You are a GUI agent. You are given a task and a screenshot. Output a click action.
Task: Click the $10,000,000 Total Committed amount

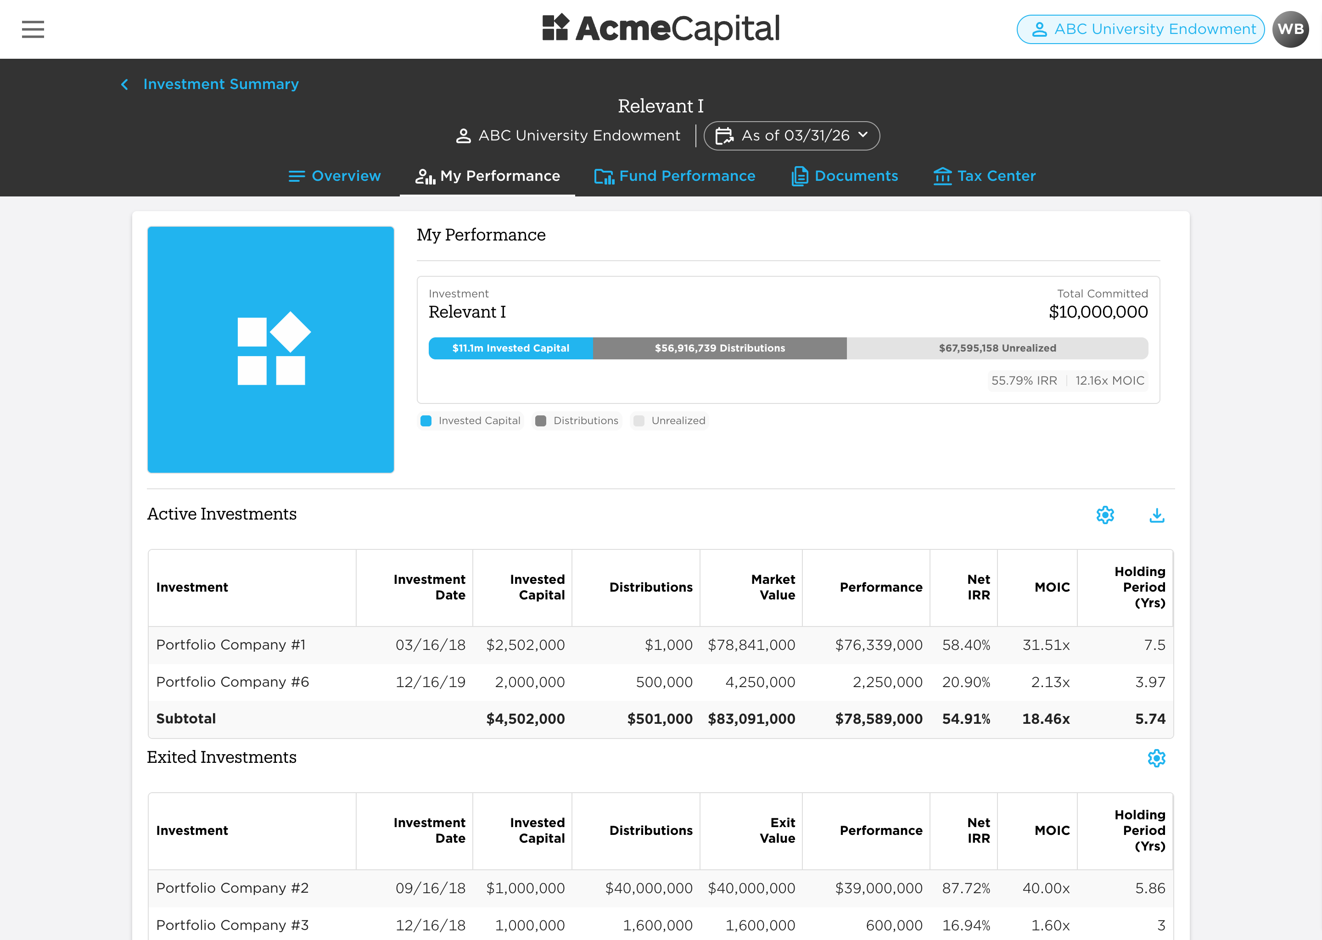tap(1098, 312)
